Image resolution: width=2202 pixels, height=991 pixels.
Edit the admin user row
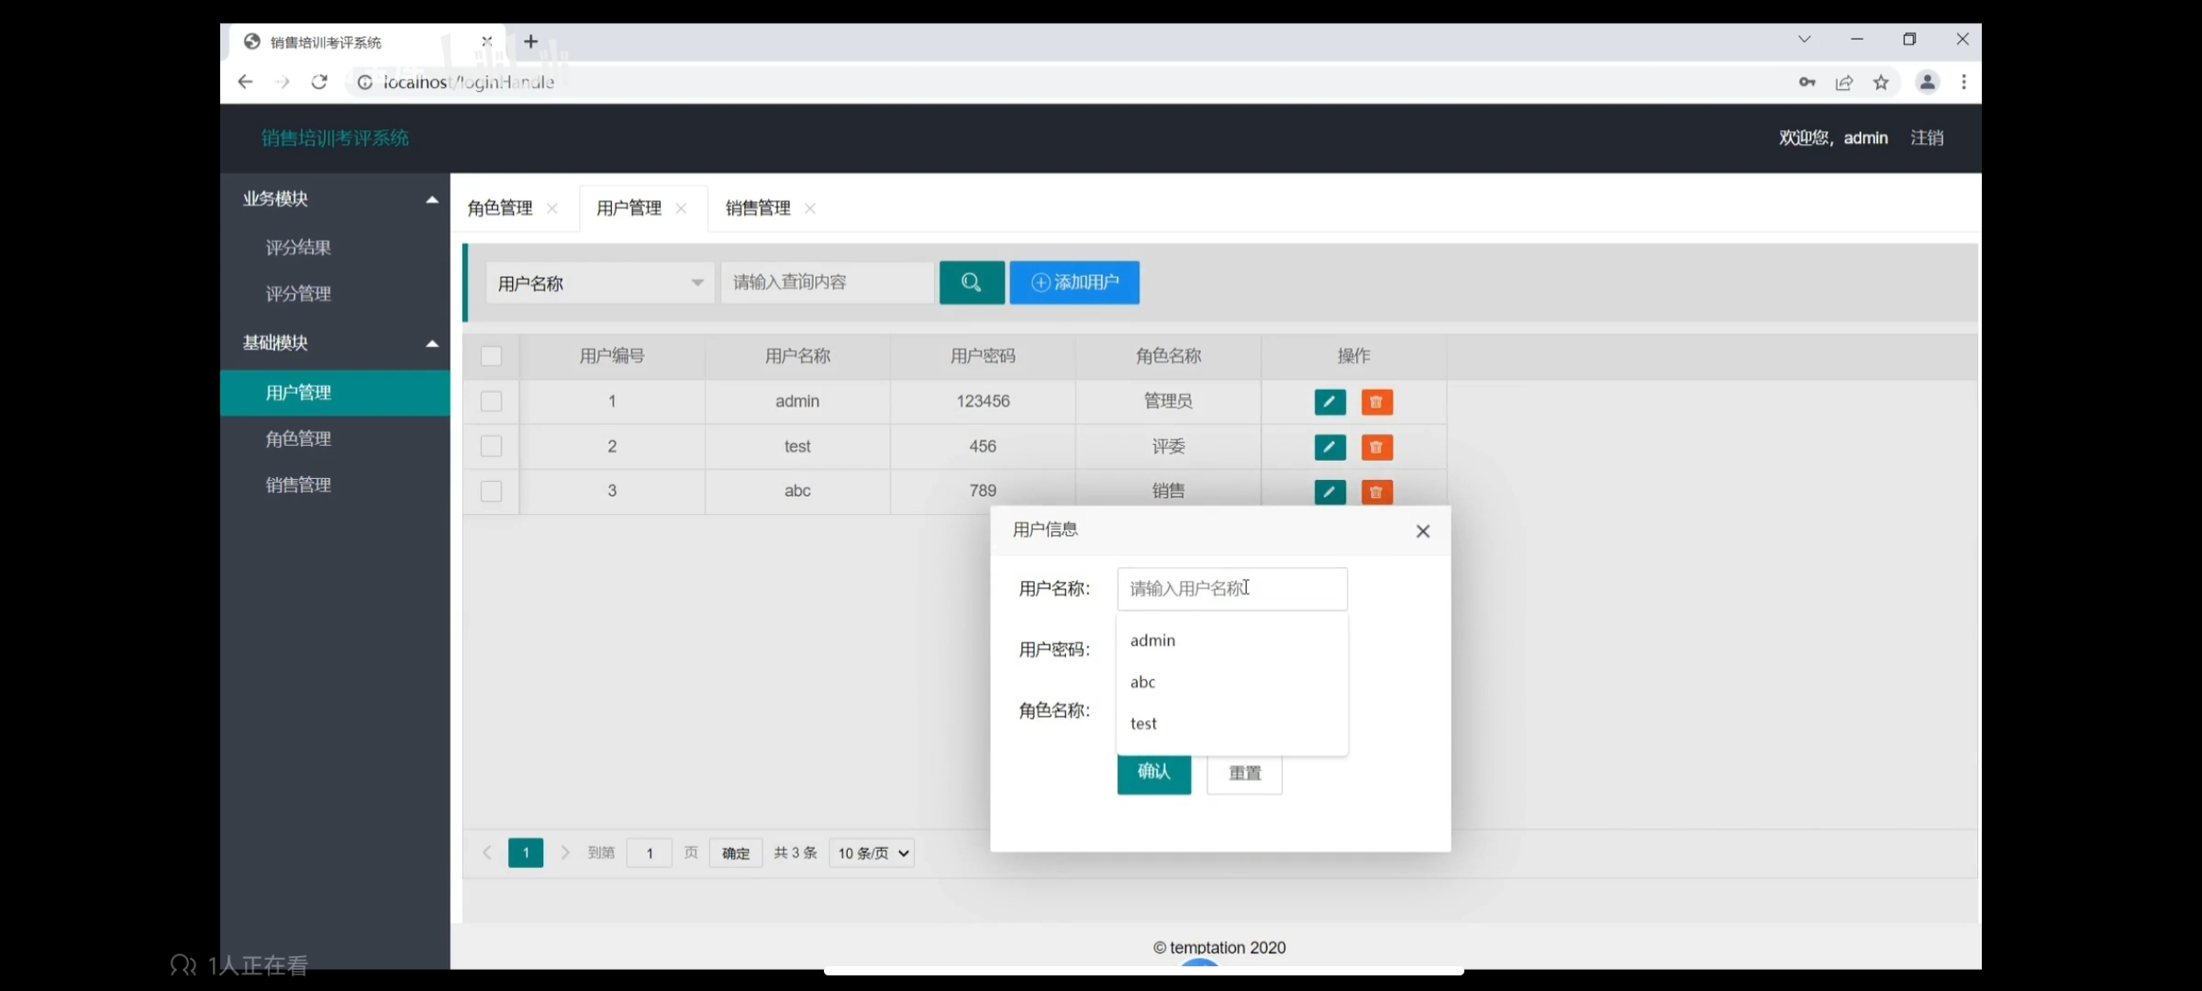coord(1329,402)
